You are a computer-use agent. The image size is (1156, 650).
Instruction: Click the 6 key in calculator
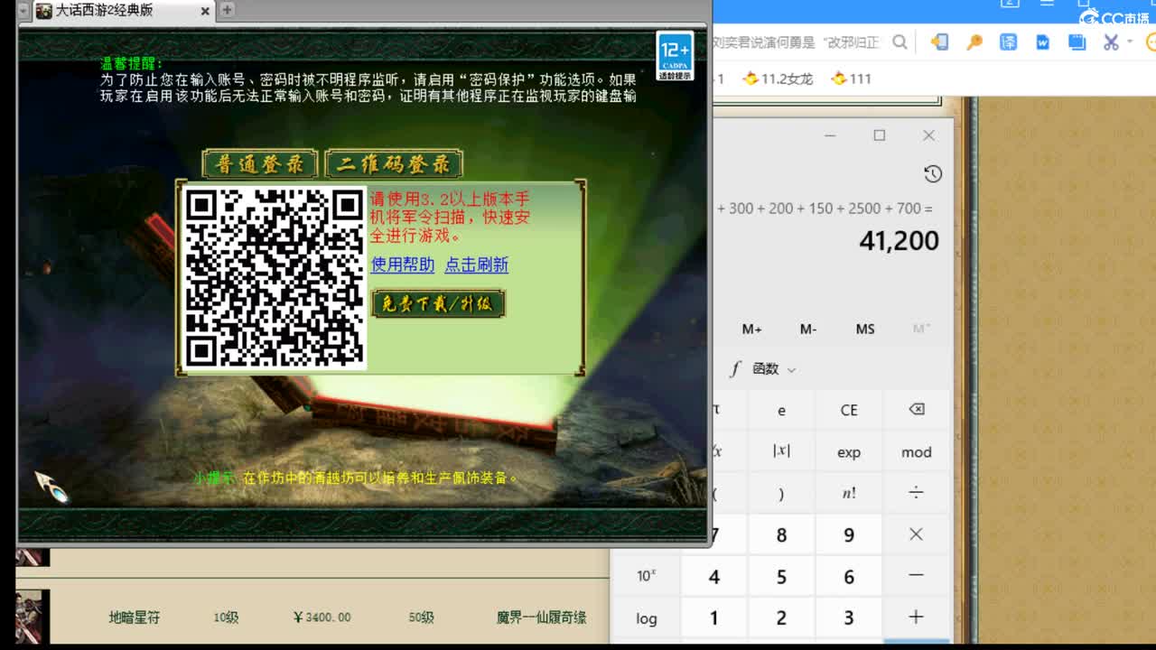[849, 576]
